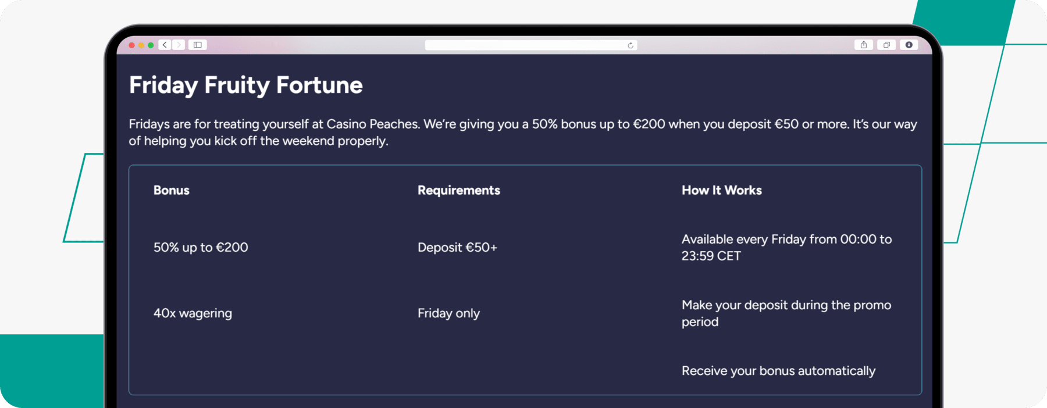1047x408 pixels.
Task: Toggle the browser sidebar icon
Action: [198, 45]
